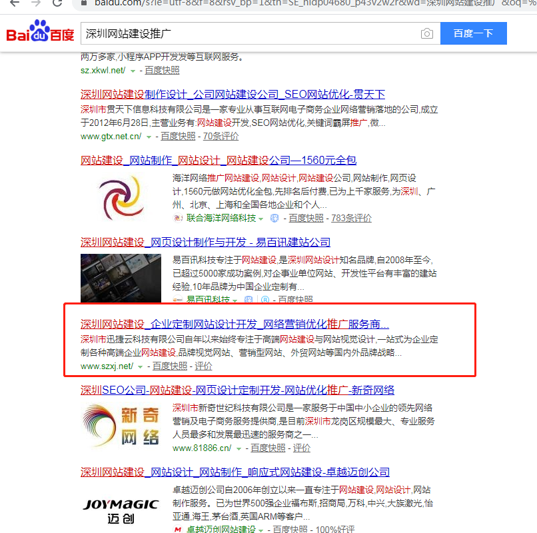This screenshot has height=533, width=537.
Task: Click the 海洋网络 swirl logo thumbnail
Action: click(121, 197)
